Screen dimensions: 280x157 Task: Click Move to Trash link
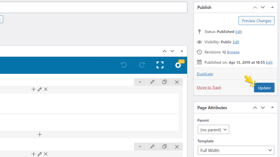tap(209, 87)
